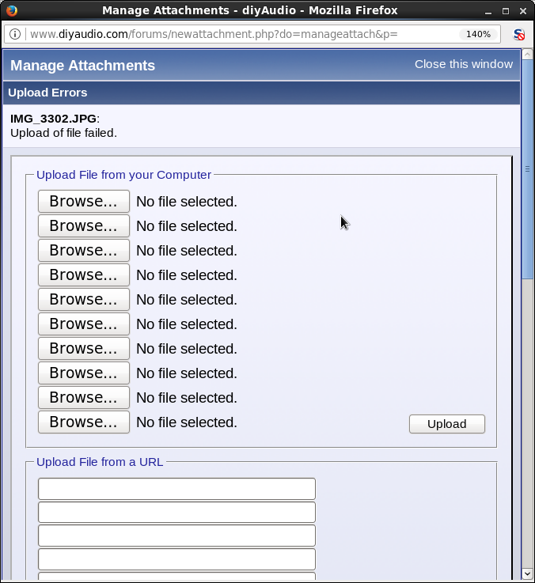
Task: Focus the fourth URL upload field
Action: pos(176,559)
